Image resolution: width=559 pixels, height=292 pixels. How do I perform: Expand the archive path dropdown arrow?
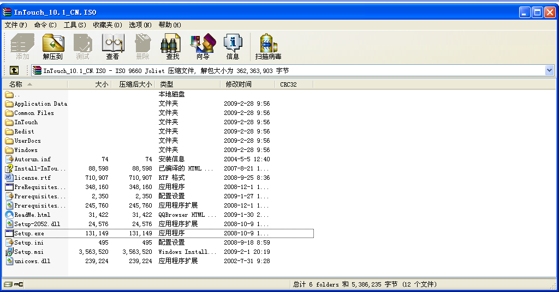click(x=549, y=70)
